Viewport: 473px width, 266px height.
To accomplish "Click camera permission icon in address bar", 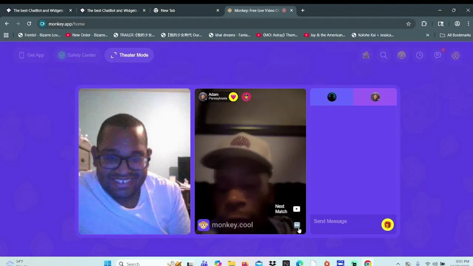I will [x=42, y=24].
